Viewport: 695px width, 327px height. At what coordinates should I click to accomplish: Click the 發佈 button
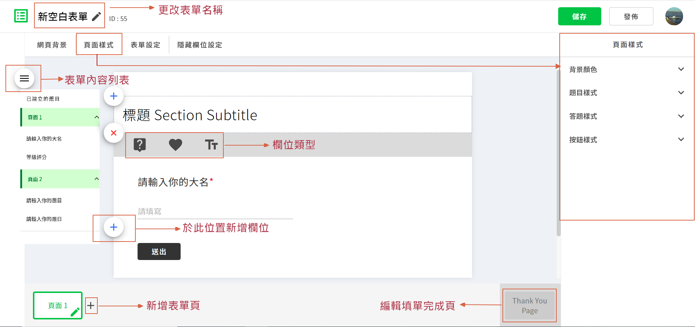click(631, 17)
